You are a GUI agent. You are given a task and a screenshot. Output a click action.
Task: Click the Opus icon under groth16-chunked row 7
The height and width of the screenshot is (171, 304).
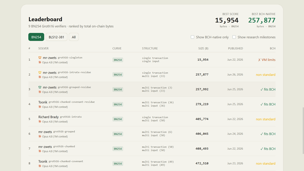pos(40,151)
